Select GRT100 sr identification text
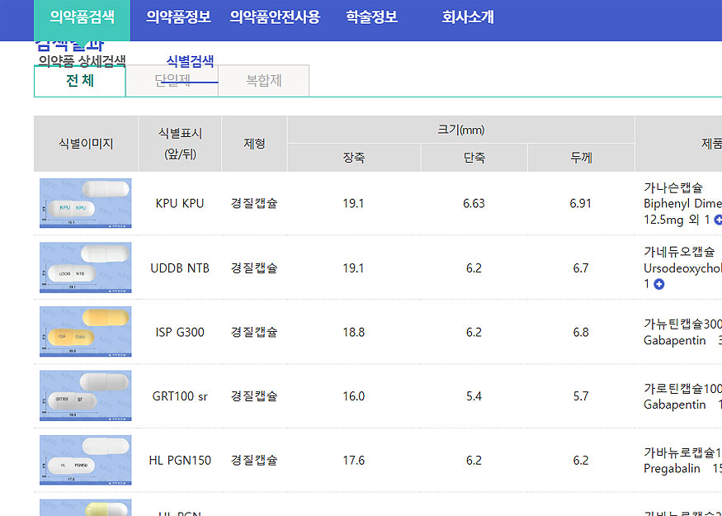Image resolution: width=722 pixels, height=516 pixels. (180, 395)
